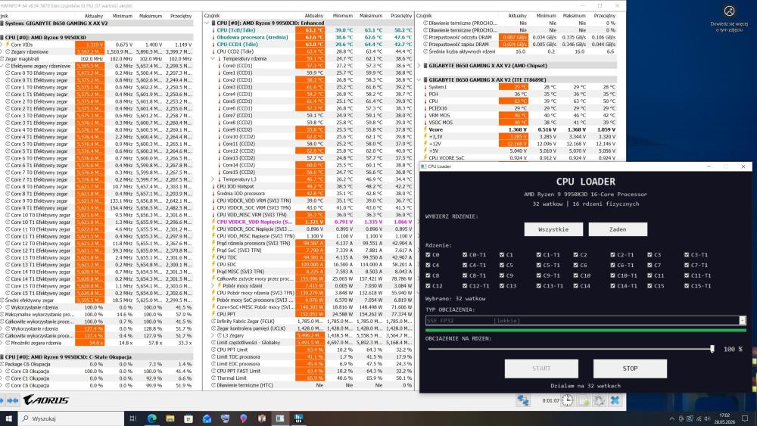Select the Obudowa procesora (średnia) row

(x=309, y=37)
